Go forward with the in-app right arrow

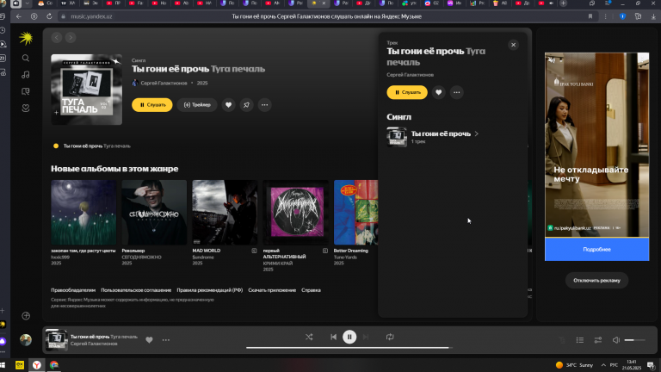click(71, 38)
